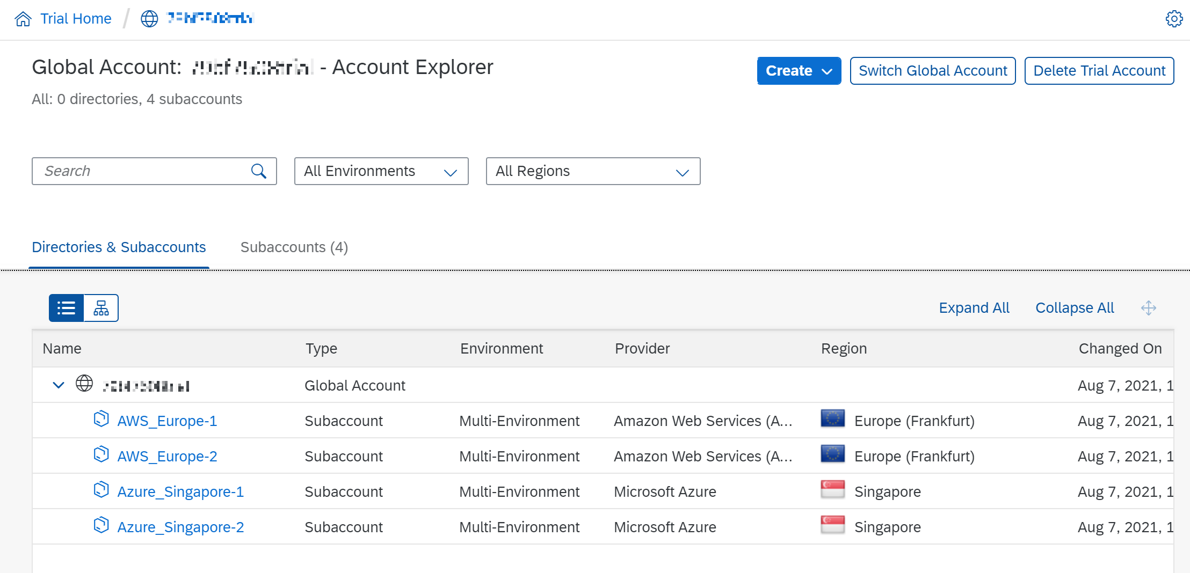The width and height of the screenshot is (1190, 573).
Task: Click the Changed On column header
Action: click(x=1120, y=349)
